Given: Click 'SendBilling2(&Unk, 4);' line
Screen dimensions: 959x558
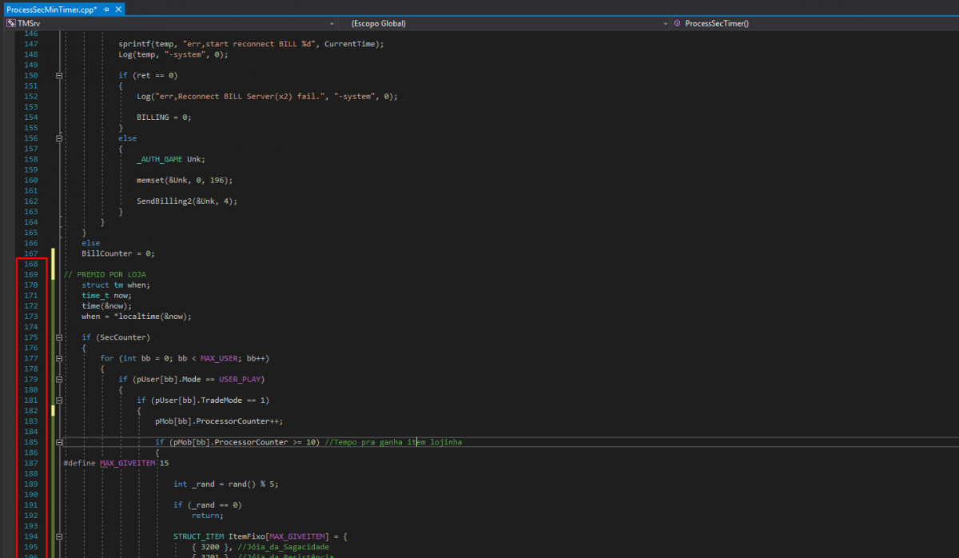Looking at the screenshot, I should click(x=187, y=201).
